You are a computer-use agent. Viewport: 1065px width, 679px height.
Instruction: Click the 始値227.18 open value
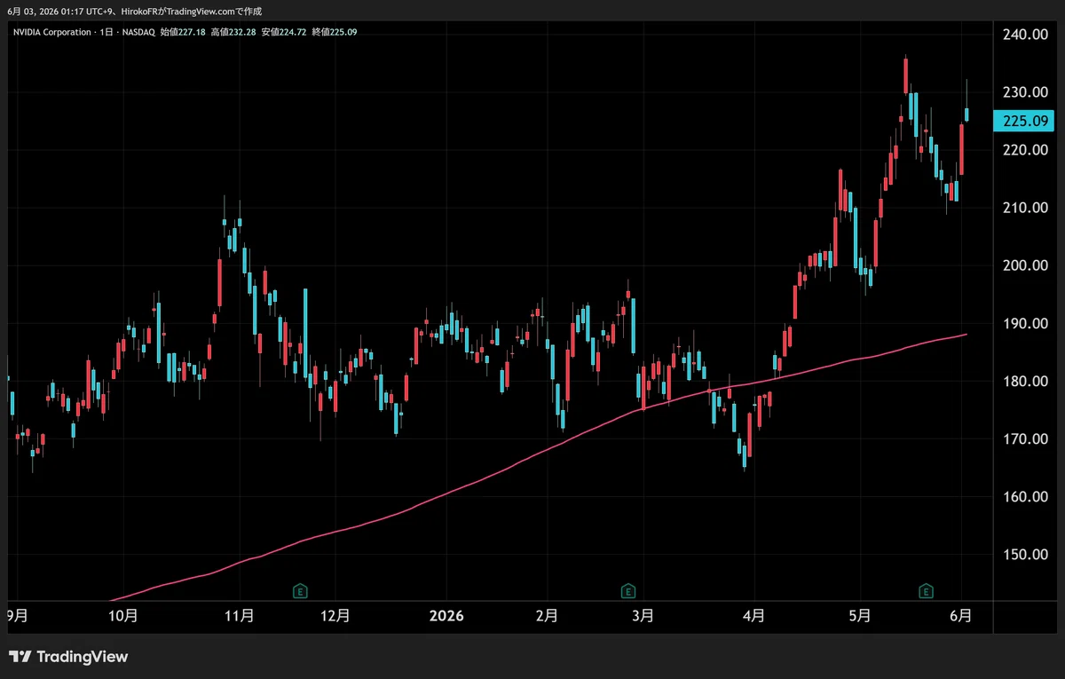(184, 32)
